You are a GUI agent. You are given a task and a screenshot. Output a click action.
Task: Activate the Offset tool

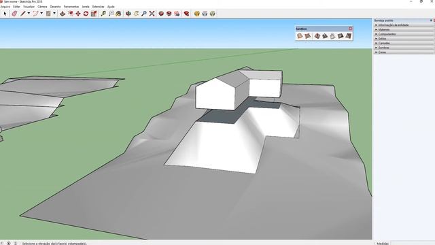(x=71, y=14)
